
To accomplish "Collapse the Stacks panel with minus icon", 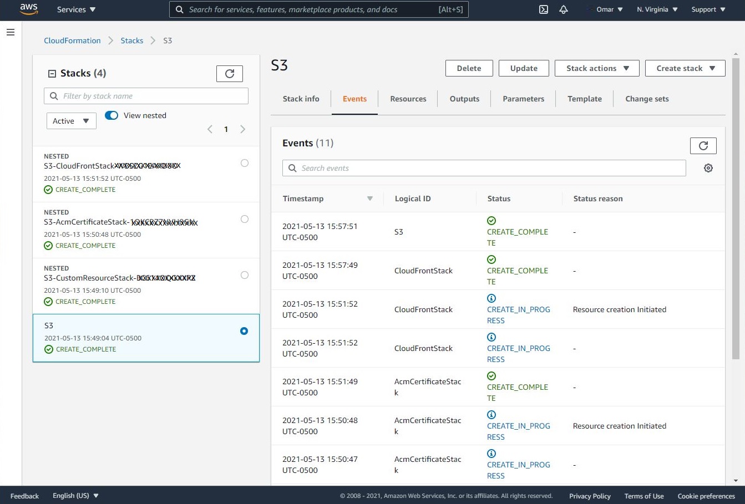I will (x=52, y=74).
